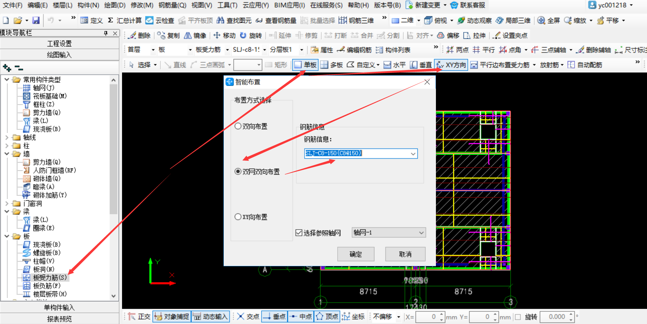Select 单板 placement mode

point(305,65)
